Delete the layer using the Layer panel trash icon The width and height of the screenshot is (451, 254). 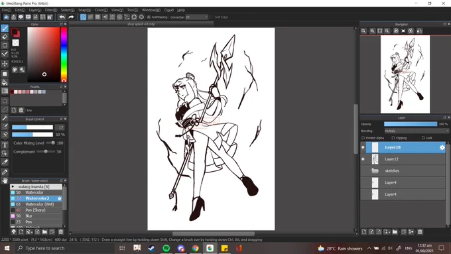click(420, 231)
